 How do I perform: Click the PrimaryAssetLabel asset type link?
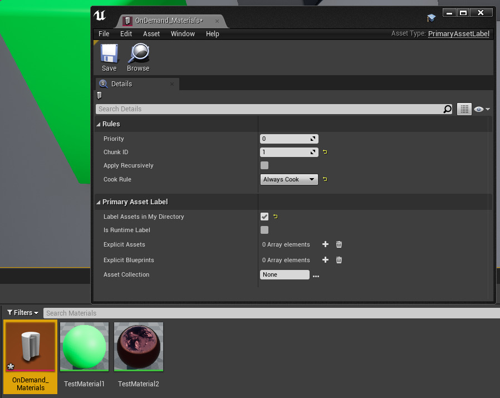459,33
